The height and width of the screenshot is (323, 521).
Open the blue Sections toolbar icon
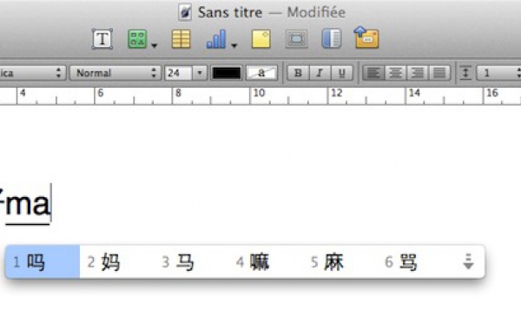(332, 39)
